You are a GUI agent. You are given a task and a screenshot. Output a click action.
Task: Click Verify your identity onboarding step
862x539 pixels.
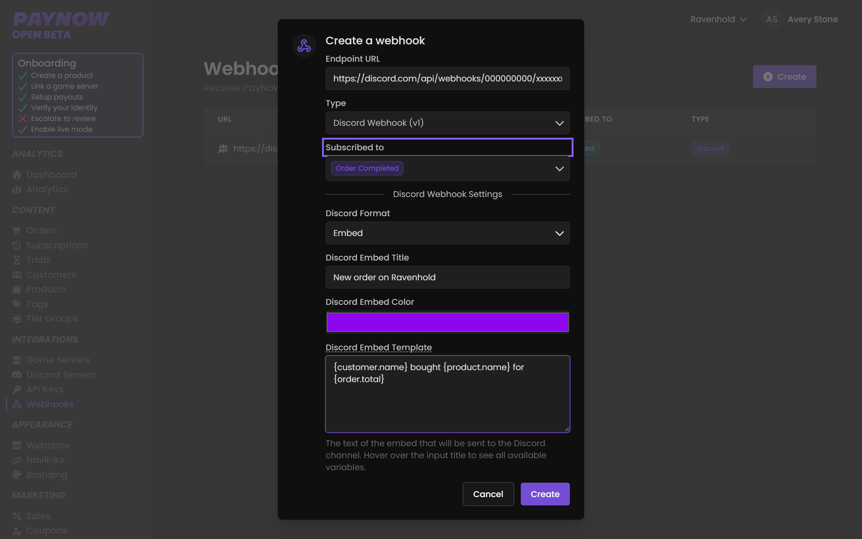click(64, 108)
